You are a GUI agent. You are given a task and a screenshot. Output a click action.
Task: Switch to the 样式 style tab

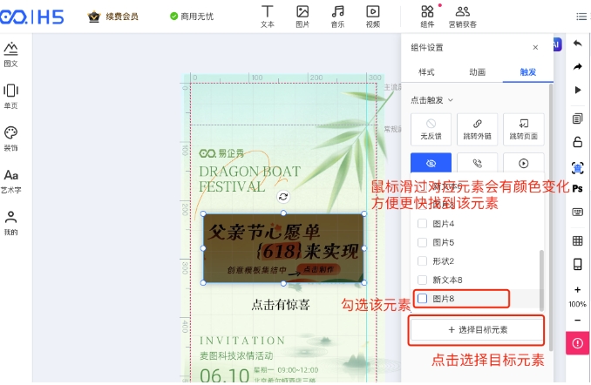[x=426, y=72]
